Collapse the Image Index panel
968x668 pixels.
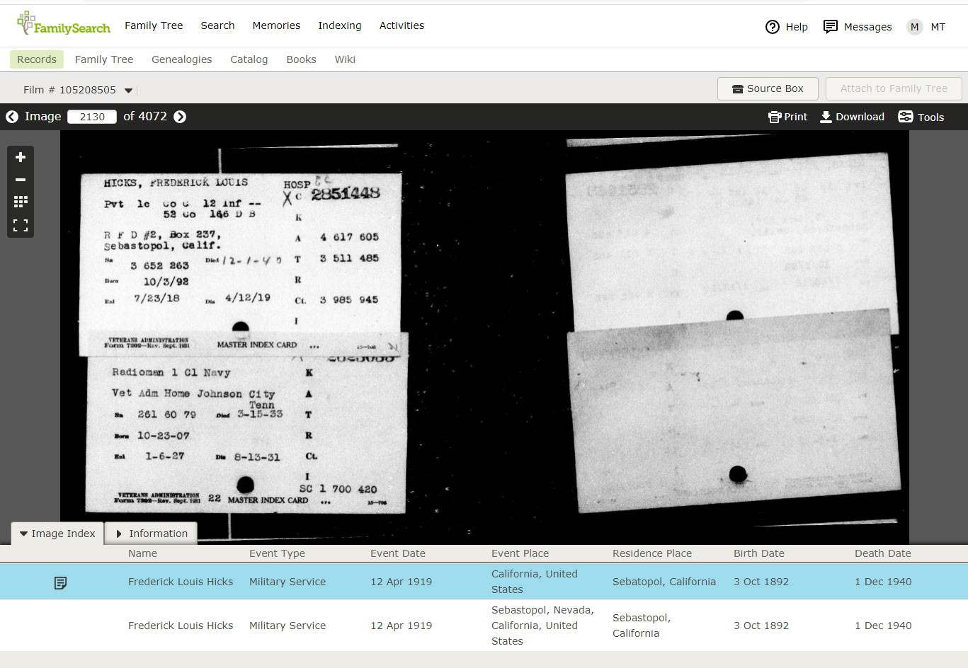coord(57,534)
